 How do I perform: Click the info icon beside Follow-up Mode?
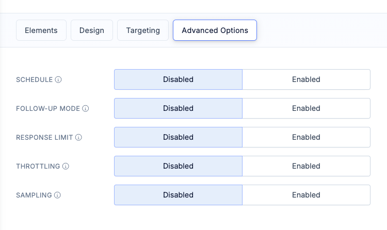click(x=86, y=109)
